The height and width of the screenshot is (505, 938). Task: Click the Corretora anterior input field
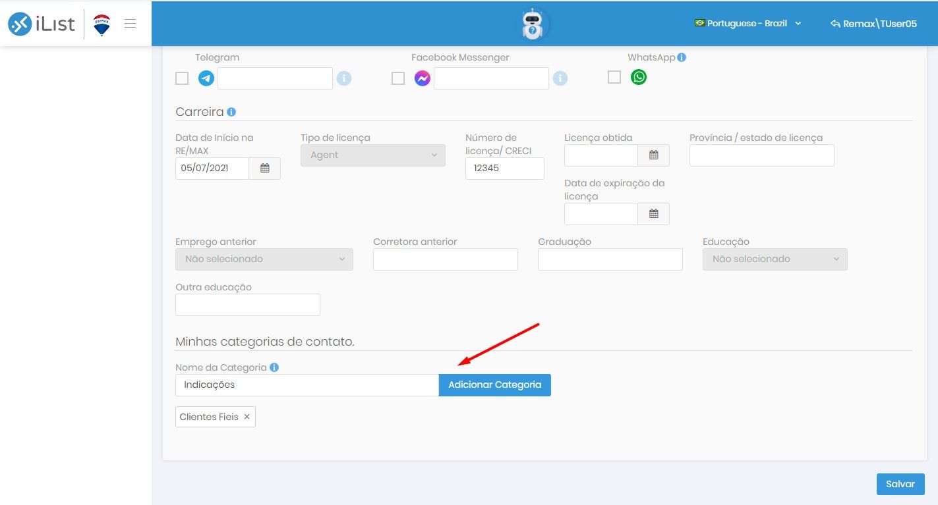pos(446,259)
